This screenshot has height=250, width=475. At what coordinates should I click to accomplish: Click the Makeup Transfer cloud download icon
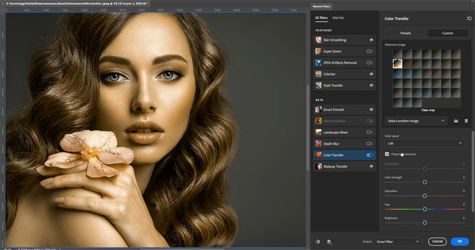(x=371, y=166)
